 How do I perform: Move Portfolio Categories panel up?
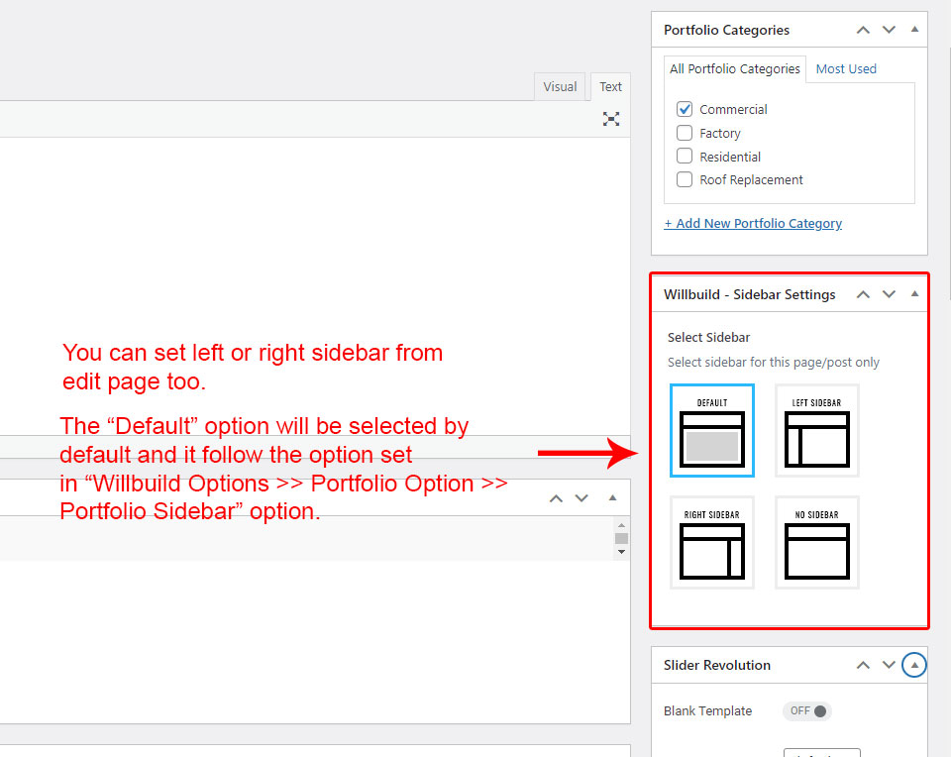[x=863, y=30]
